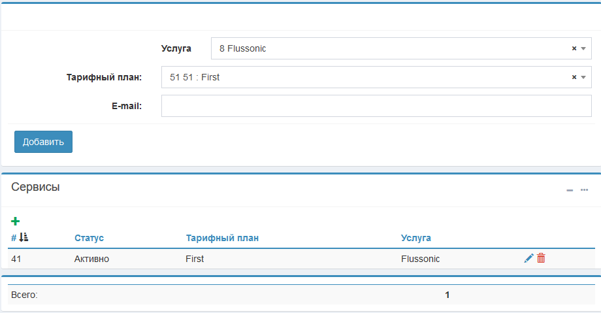Select the Активно status cell in row 41
Viewport: 601px width, 313px height.
click(x=91, y=259)
